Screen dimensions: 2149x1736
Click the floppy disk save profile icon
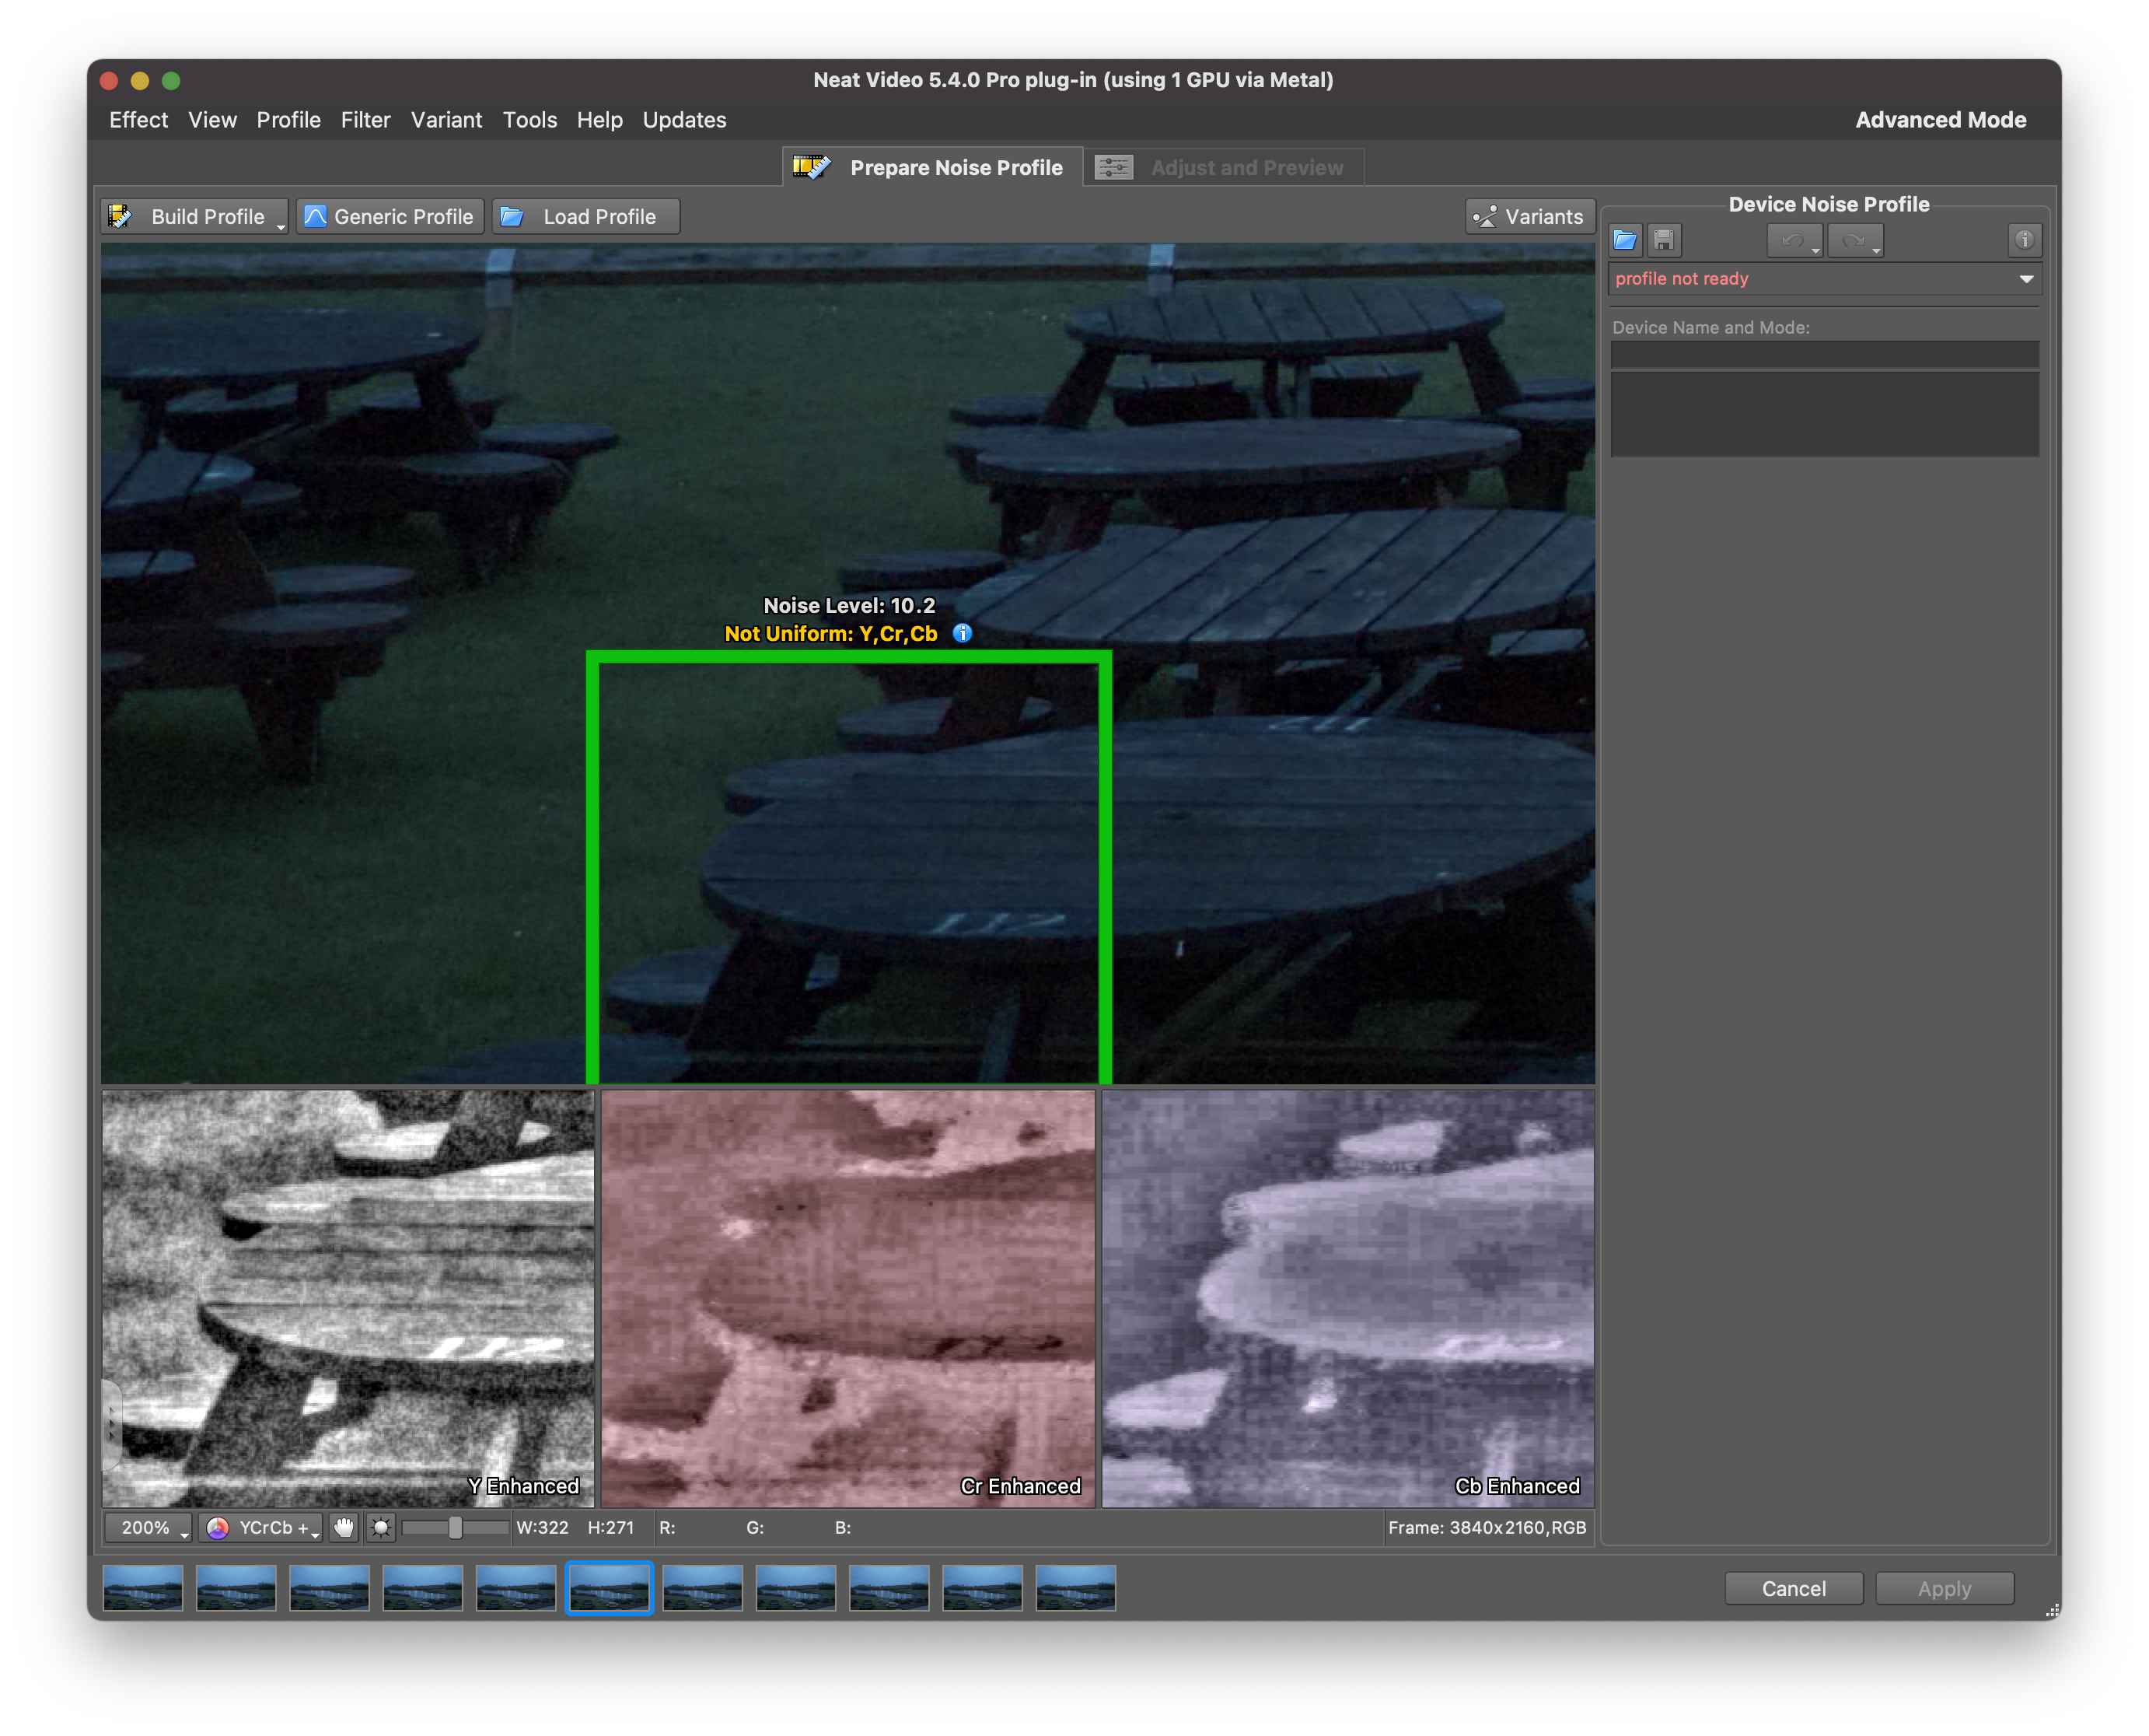(x=1663, y=240)
